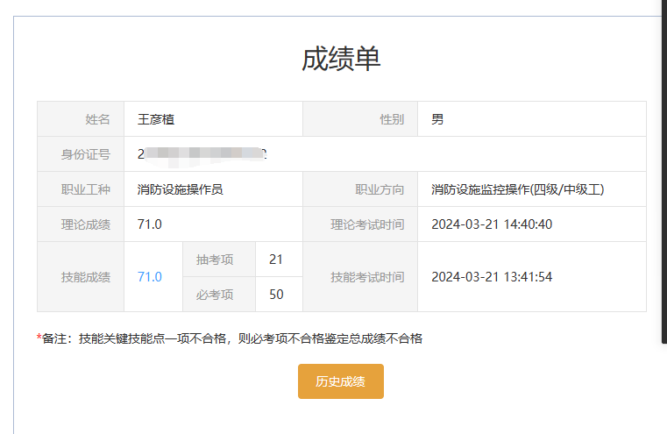This screenshot has width=667, height=434.
Task: Click the 抽考项 label cell
Action: pos(215,260)
